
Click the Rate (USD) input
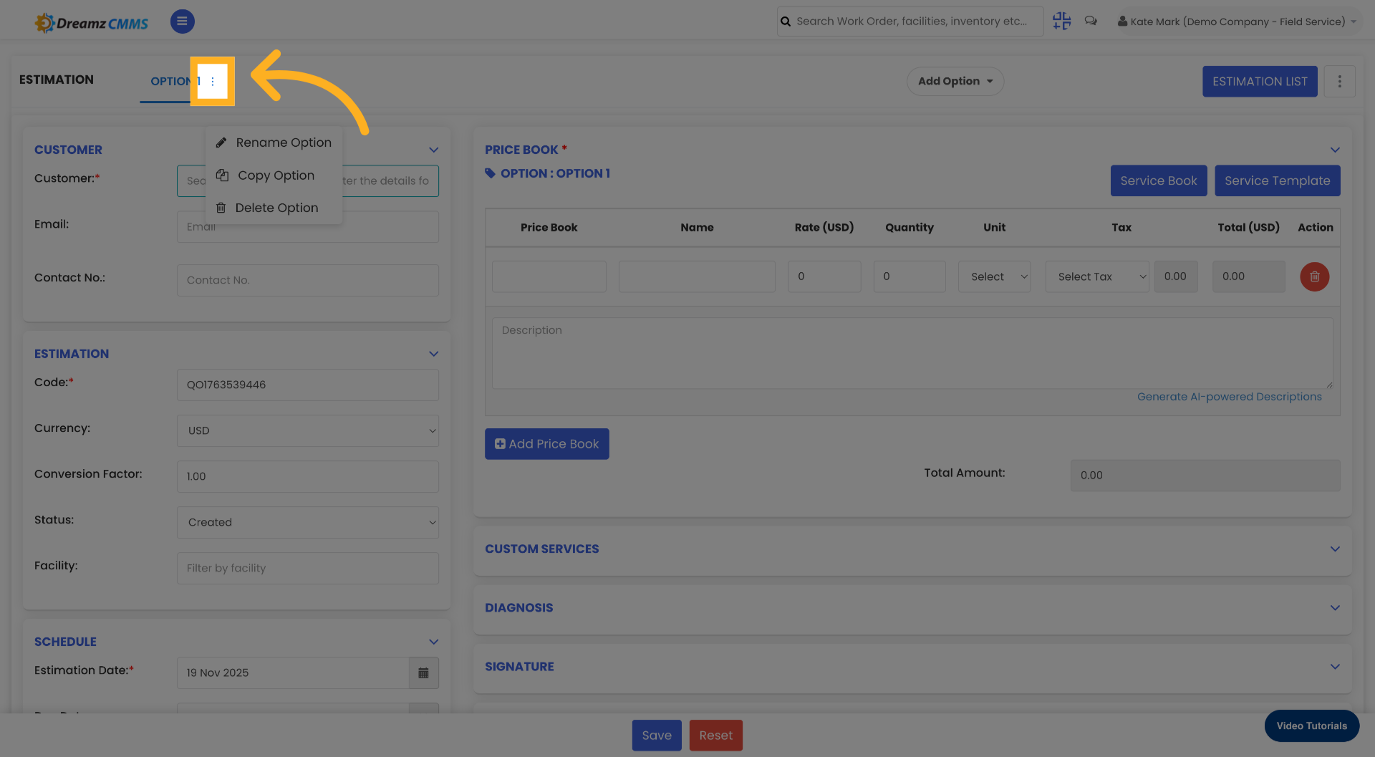click(824, 276)
